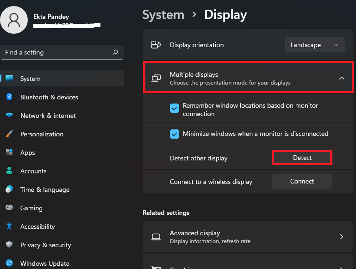The image size is (356, 269).
Task: Open Windows Update from the sidebar
Action: 44,263
